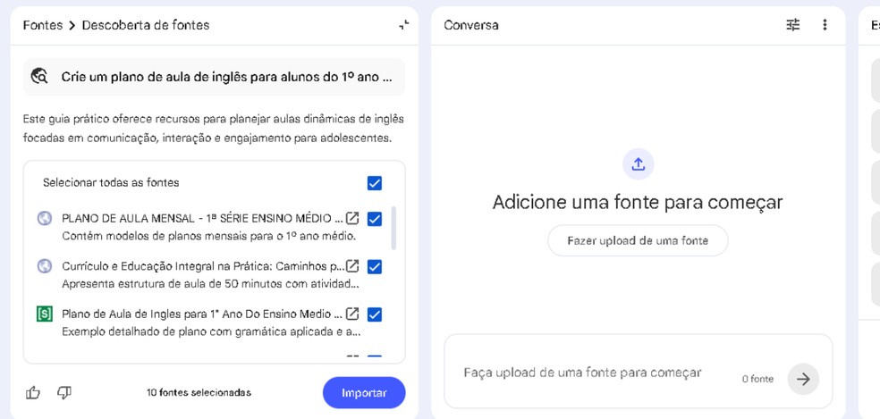Viewport: 880px width, 419px height.
Task: Open Conversa more options menu
Action: 825,25
